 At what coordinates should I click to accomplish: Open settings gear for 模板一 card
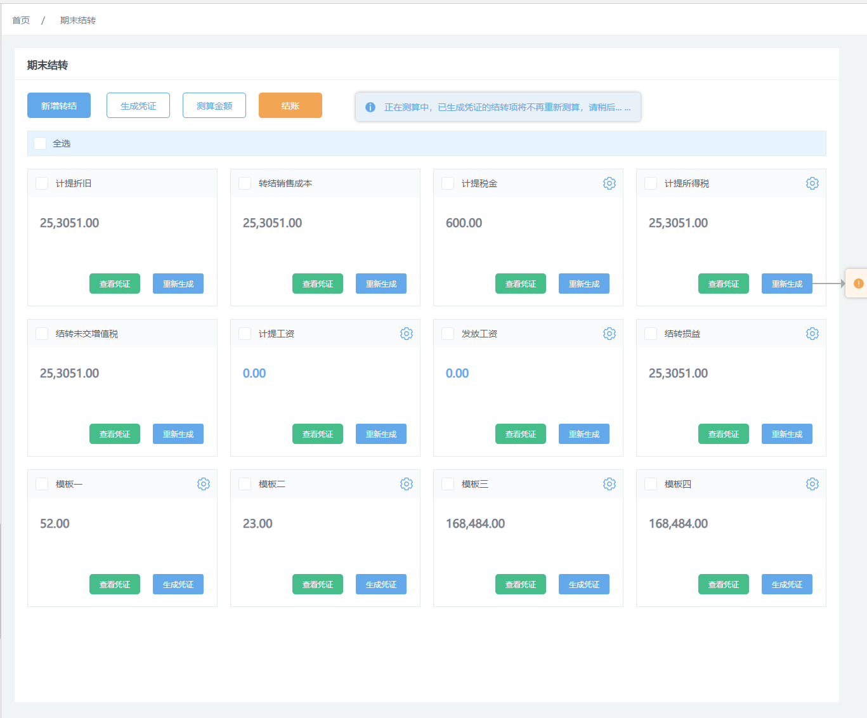[x=204, y=484]
